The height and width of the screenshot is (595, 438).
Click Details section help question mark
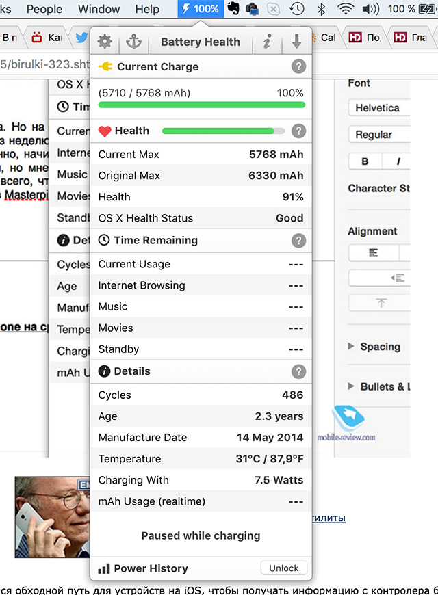point(298,371)
